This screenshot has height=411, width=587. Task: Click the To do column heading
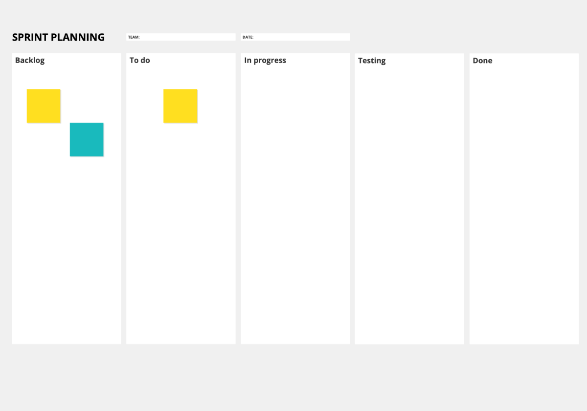pyautogui.click(x=140, y=60)
